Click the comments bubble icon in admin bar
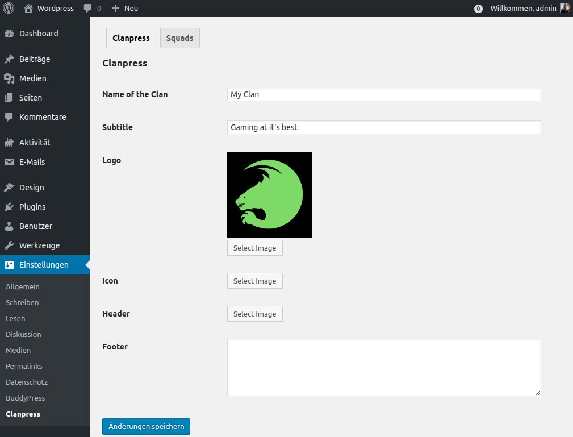Screen dimensions: 573x437 (87, 9)
